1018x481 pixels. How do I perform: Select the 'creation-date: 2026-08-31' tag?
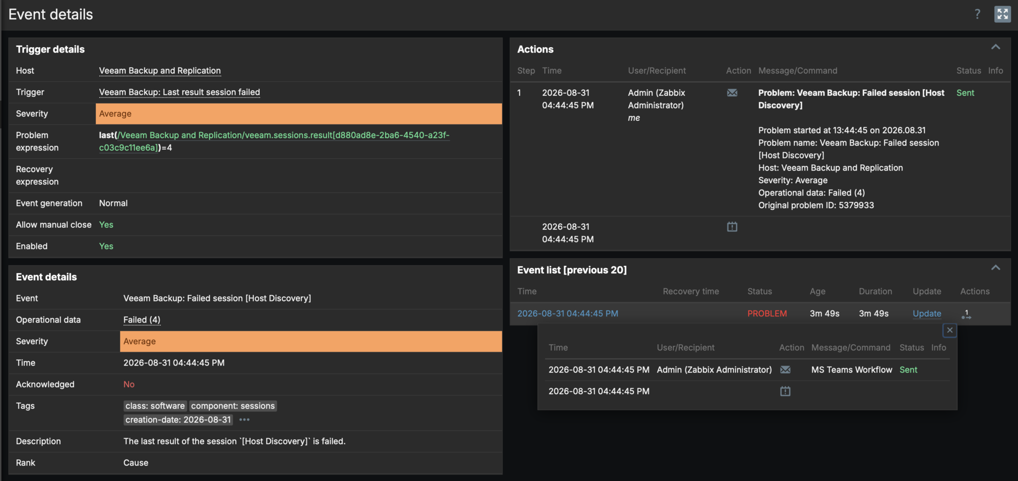[x=178, y=420]
